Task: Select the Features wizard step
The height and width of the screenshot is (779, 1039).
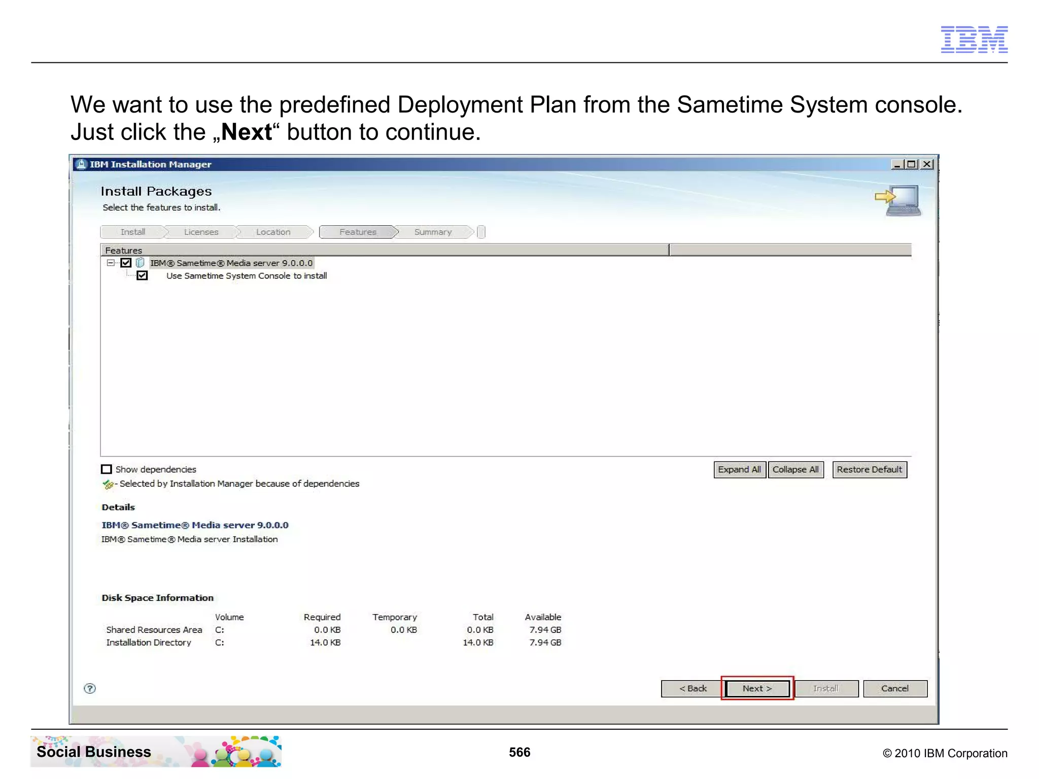Action: (x=358, y=232)
